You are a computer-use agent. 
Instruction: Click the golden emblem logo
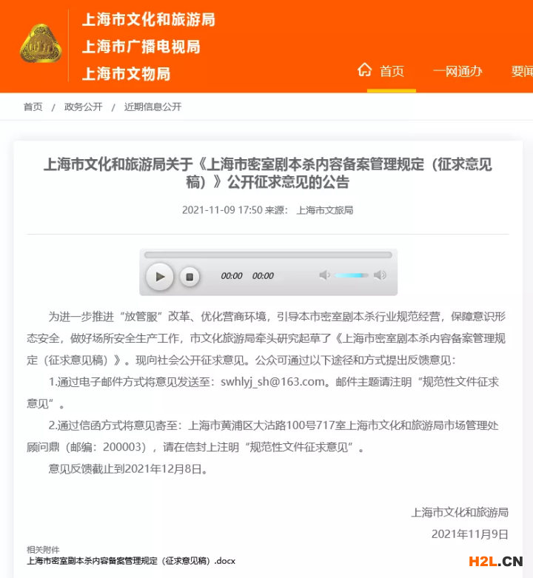41,44
